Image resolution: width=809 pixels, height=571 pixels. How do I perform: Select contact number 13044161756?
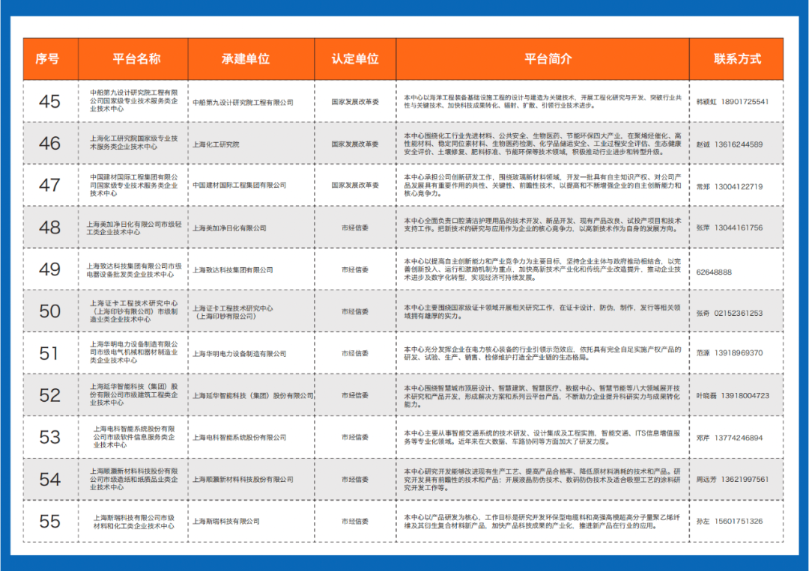[739, 228]
